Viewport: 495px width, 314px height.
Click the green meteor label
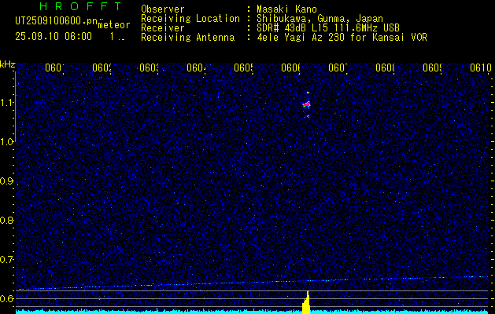[x=114, y=25]
